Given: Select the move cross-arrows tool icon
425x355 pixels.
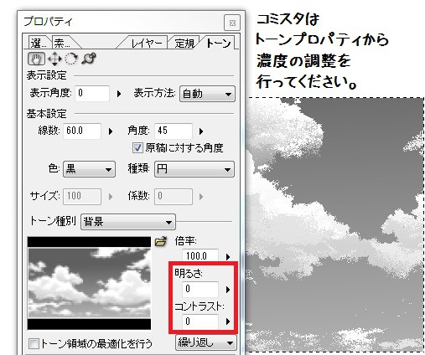Looking at the screenshot, I should pyautogui.click(x=54, y=59).
